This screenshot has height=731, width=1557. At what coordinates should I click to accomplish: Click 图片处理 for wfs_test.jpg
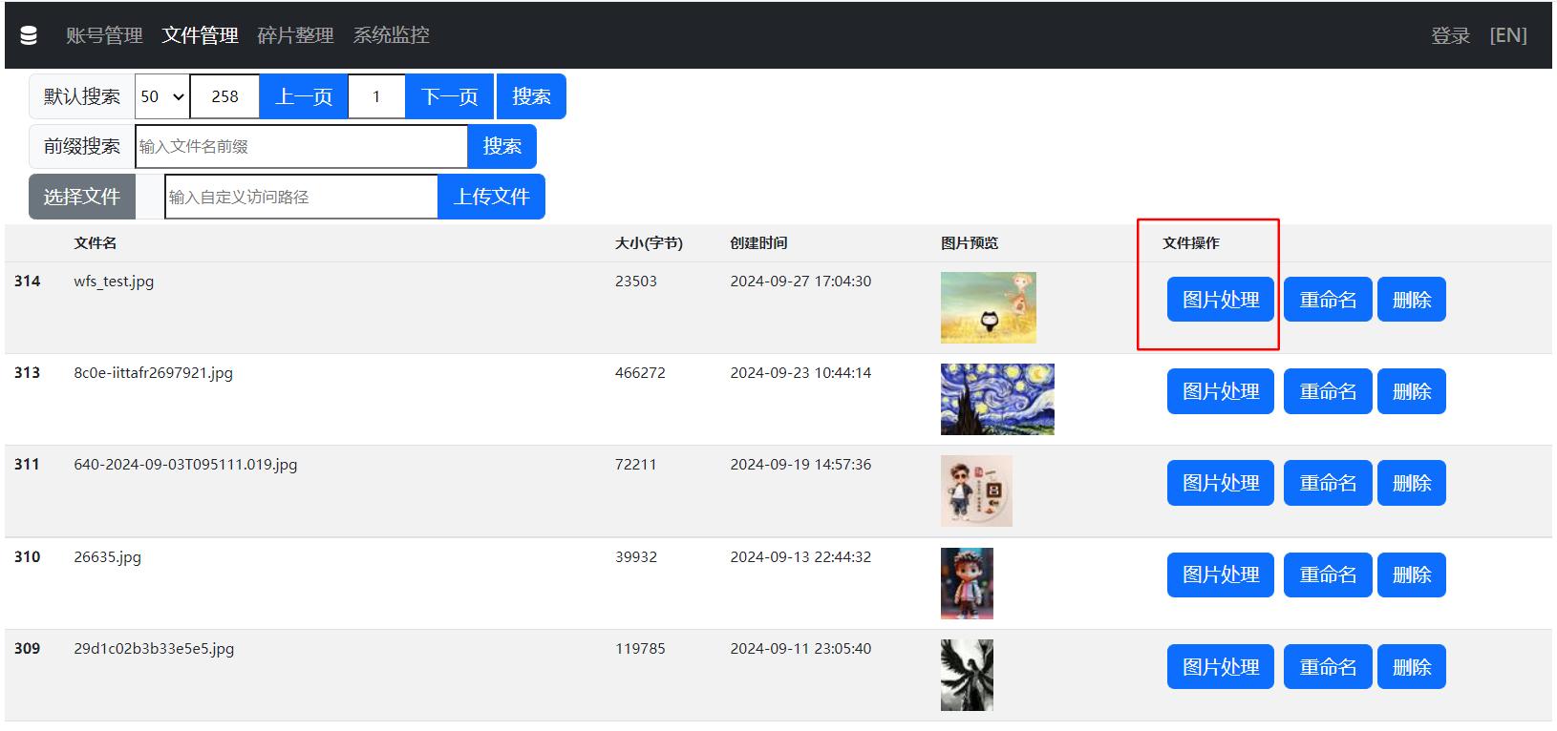click(x=1220, y=300)
